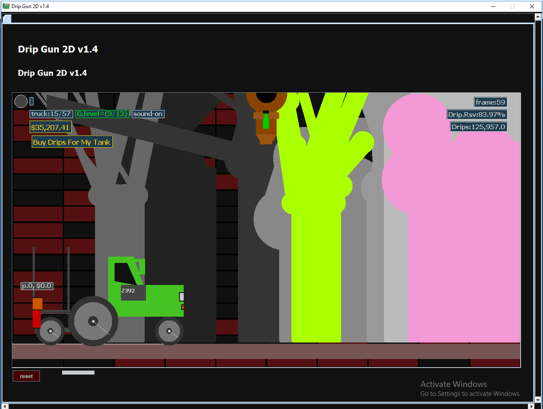Select the truck:15/57 status badge

(x=51, y=113)
